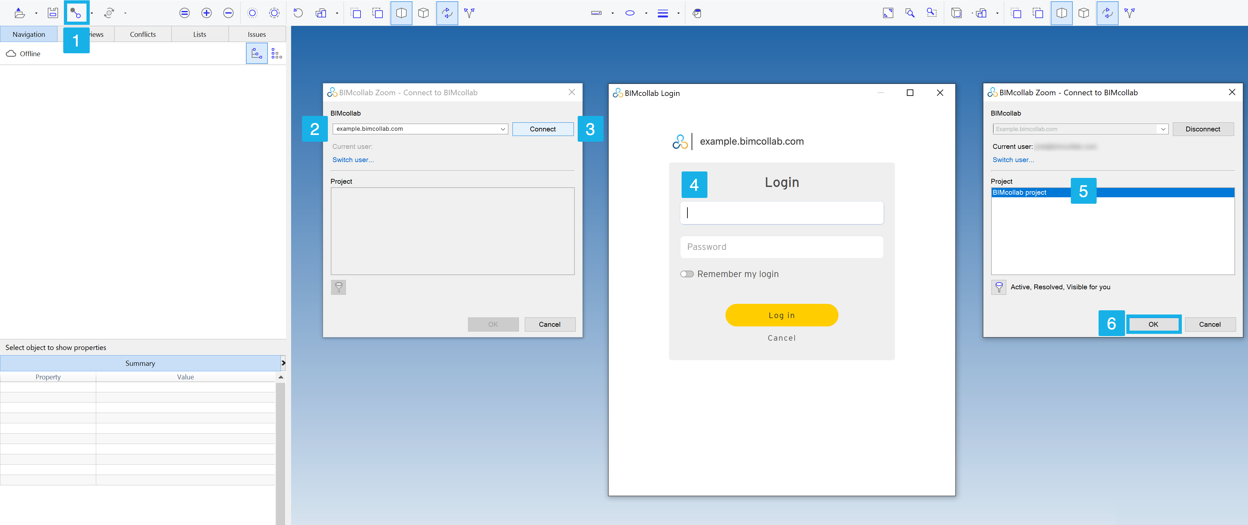Maximize the BIMcollab Login window
Image resolution: width=1248 pixels, height=525 pixels.
pyautogui.click(x=910, y=93)
